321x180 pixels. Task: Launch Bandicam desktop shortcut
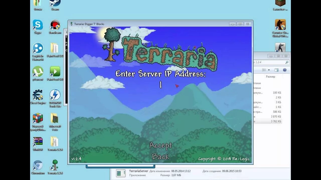55,27
